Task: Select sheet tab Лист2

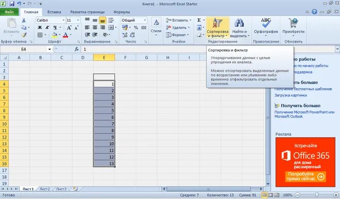Action: click(x=45, y=189)
